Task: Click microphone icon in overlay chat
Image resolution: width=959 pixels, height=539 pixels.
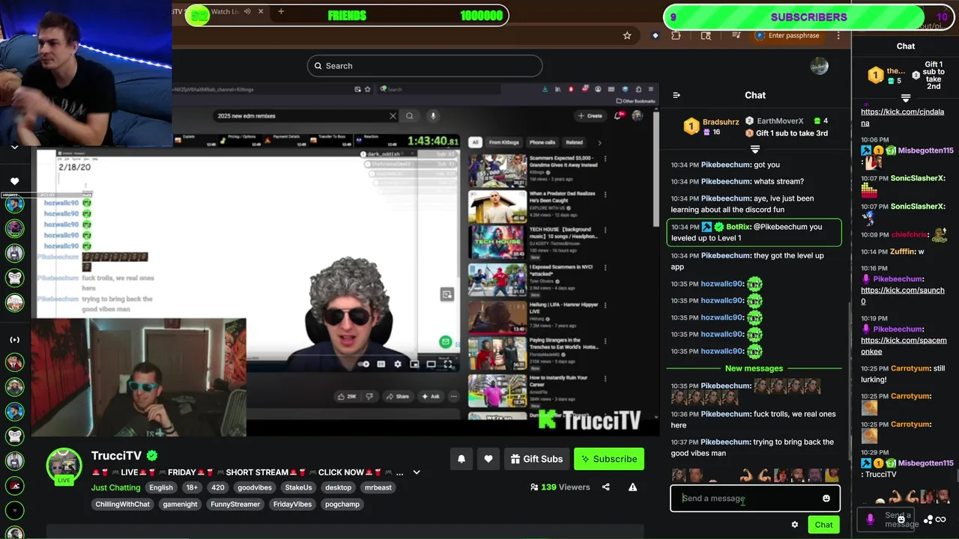Action: [x=870, y=519]
